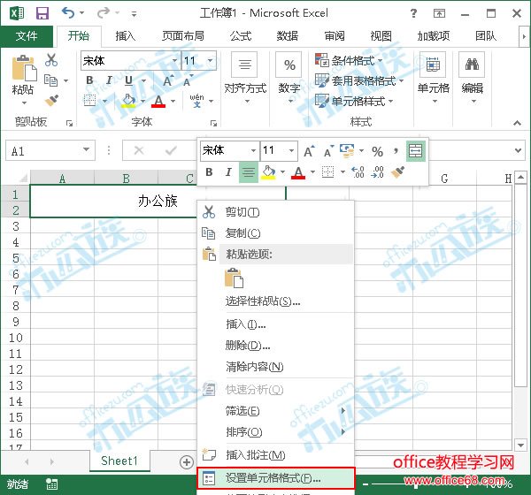This screenshot has width=531, height=495.
Task: Select the Sheet1 tab
Action: tap(119, 461)
